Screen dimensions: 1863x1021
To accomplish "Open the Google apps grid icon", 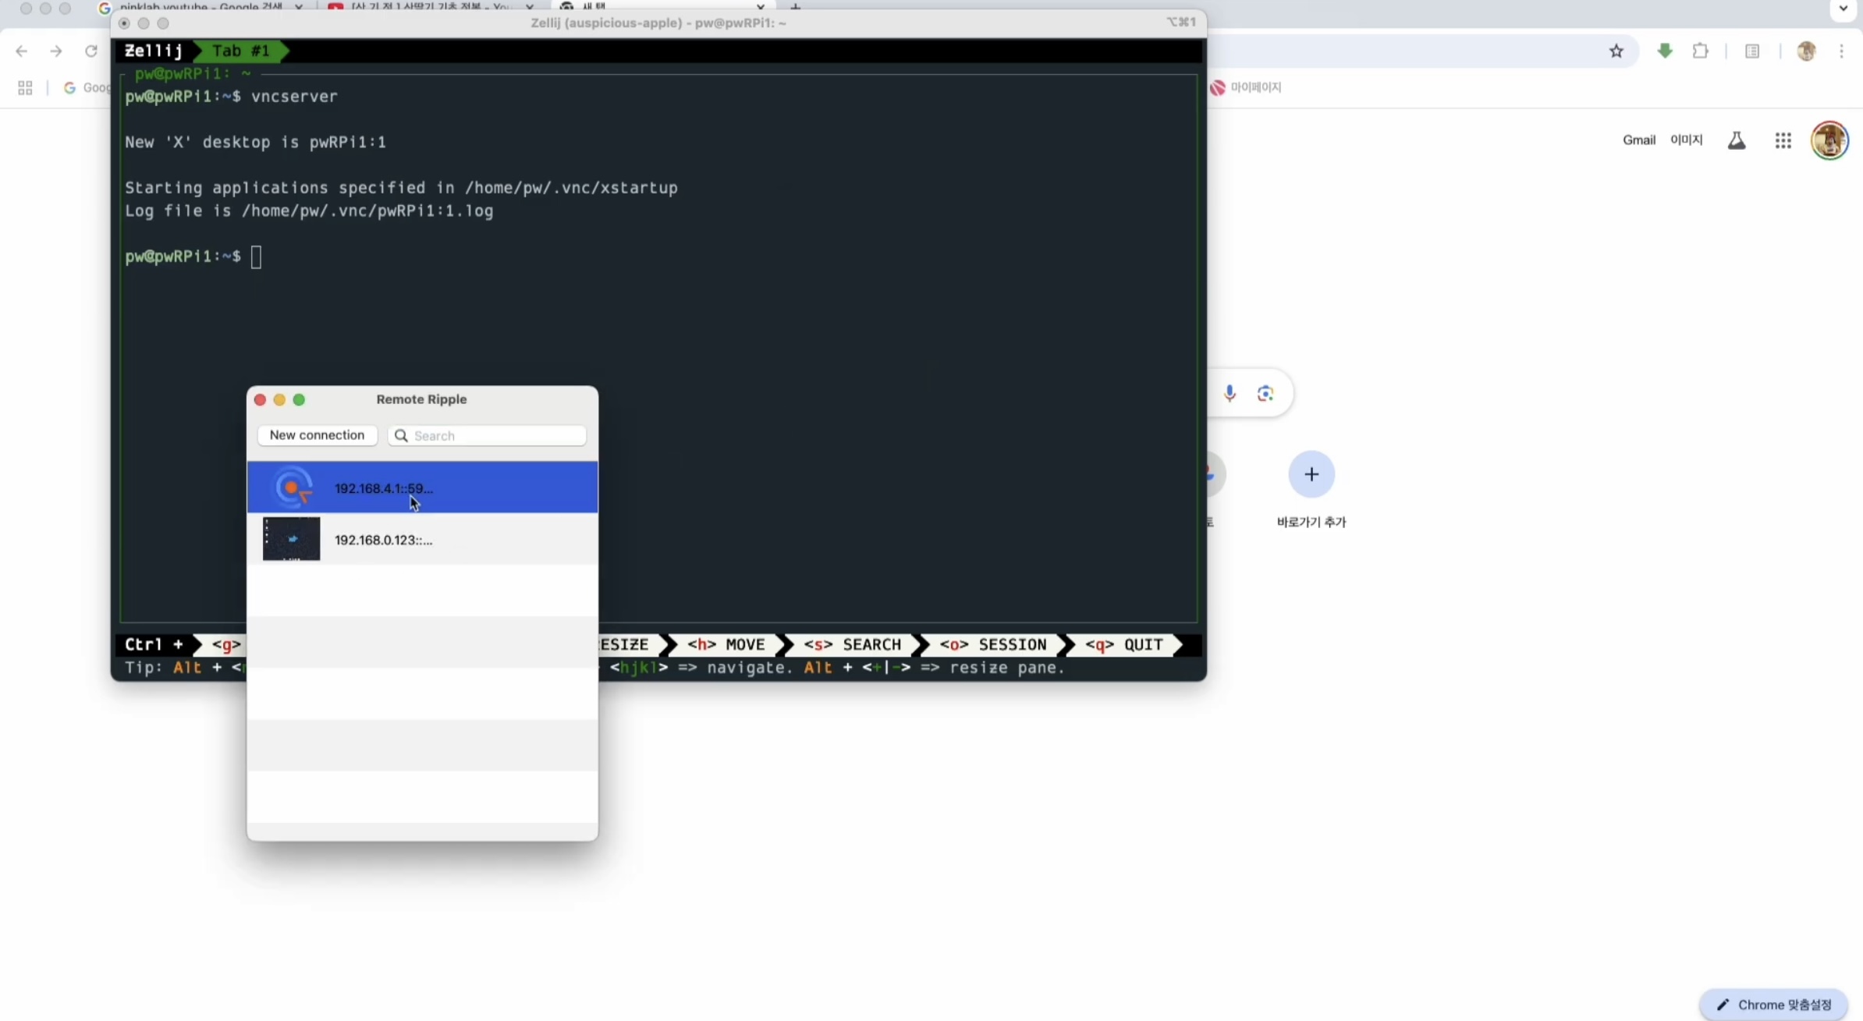I will click(1783, 140).
